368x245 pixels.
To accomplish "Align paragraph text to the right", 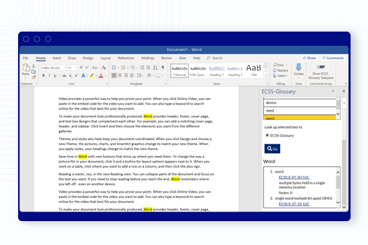I will point(126,75).
